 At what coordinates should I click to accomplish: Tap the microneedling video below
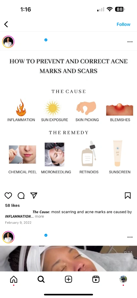coord(68,258)
